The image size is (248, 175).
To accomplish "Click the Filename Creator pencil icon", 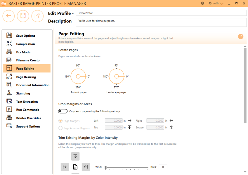I will (x=9, y=60).
